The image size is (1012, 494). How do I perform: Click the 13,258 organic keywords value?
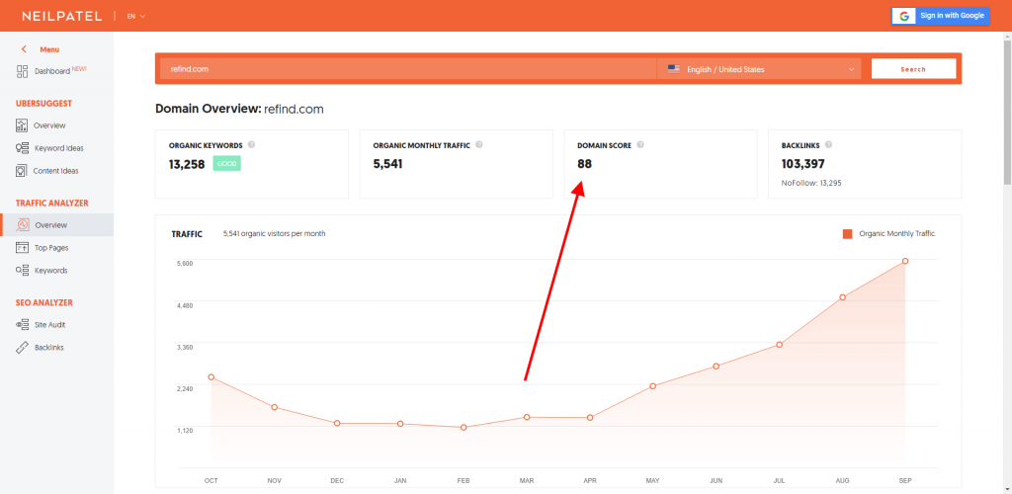pos(187,164)
